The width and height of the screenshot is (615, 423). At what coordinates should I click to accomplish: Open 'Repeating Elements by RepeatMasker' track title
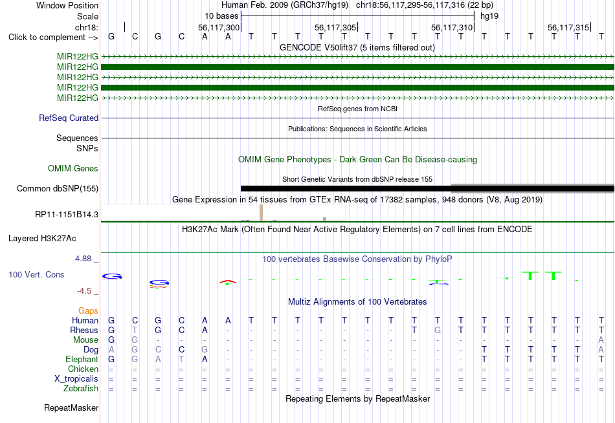[x=357, y=398]
